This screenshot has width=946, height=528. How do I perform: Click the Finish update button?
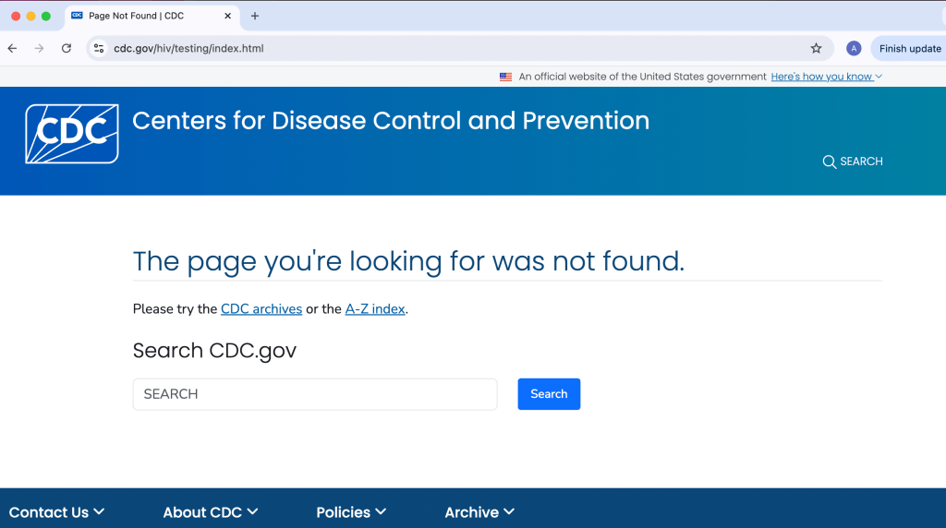coord(909,48)
